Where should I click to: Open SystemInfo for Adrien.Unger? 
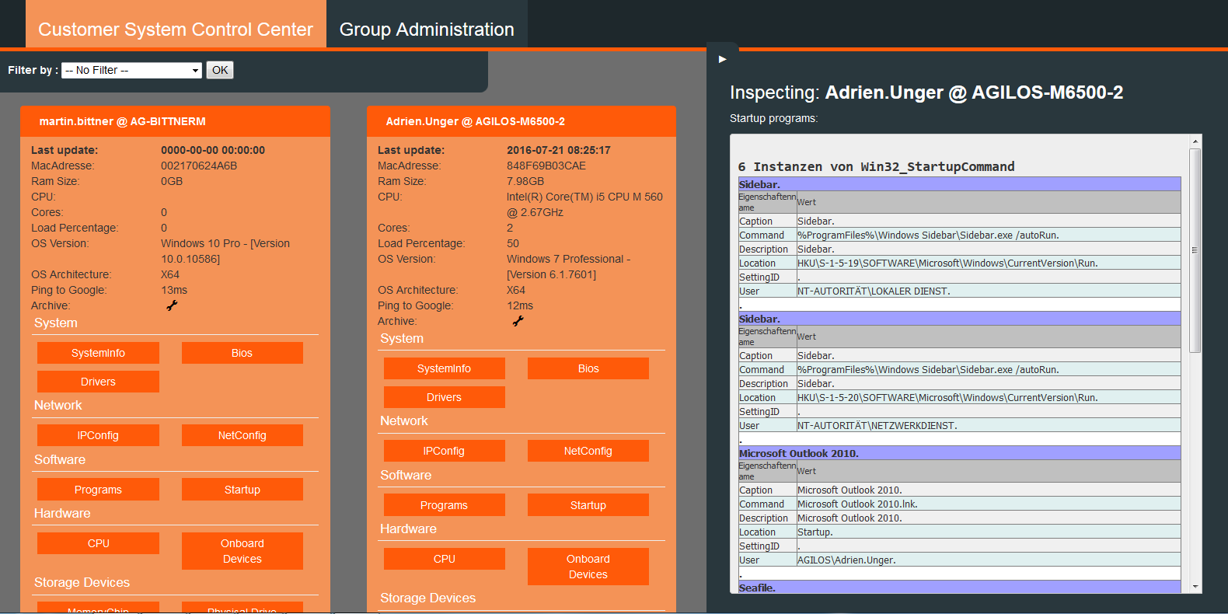444,368
